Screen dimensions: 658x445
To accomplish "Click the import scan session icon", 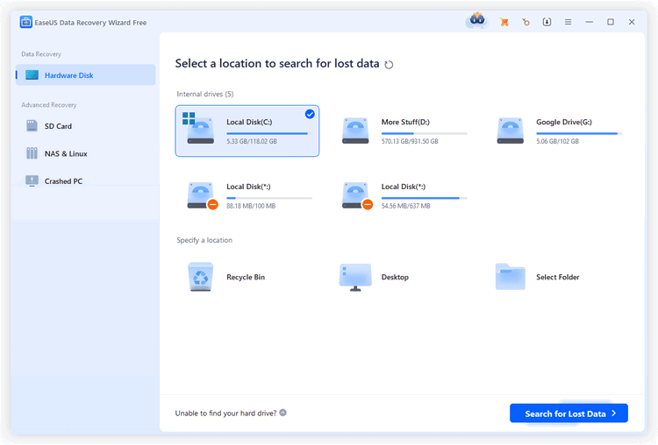I will [x=547, y=22].
